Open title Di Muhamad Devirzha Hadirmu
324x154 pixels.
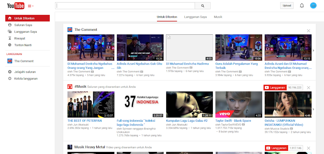tap(188, 64)
